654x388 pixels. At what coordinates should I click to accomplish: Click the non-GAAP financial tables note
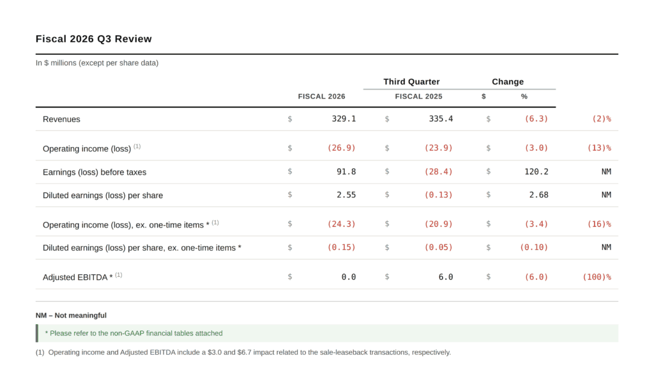pyautogui.click(x=133, y=333)
